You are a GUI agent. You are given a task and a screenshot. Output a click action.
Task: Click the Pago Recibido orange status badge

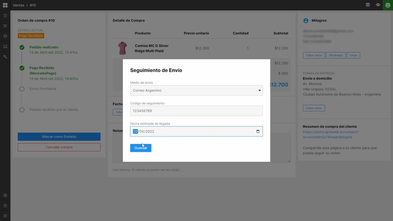pyautogui.click(x=31, y=36)
